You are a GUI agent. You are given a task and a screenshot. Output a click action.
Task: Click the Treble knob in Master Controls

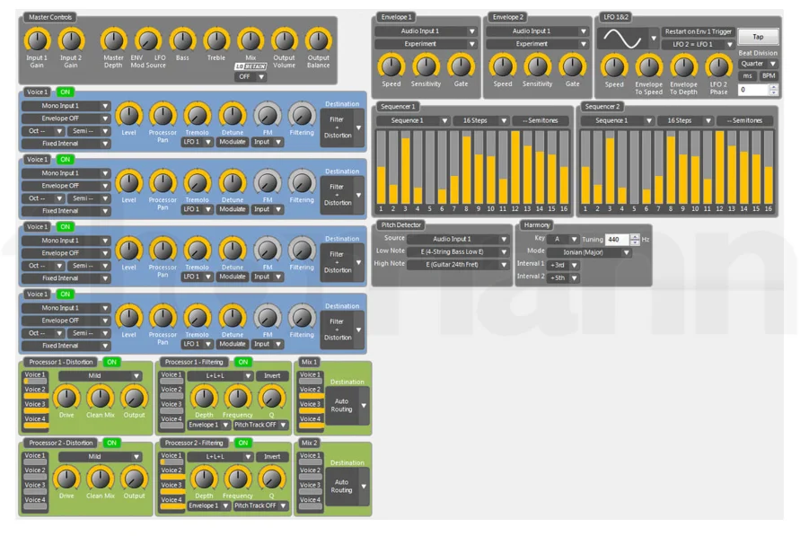215,40
